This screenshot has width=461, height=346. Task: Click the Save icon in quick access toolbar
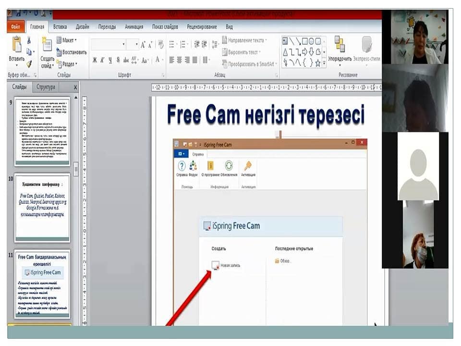pyautogui.click(x=18, y=13)
